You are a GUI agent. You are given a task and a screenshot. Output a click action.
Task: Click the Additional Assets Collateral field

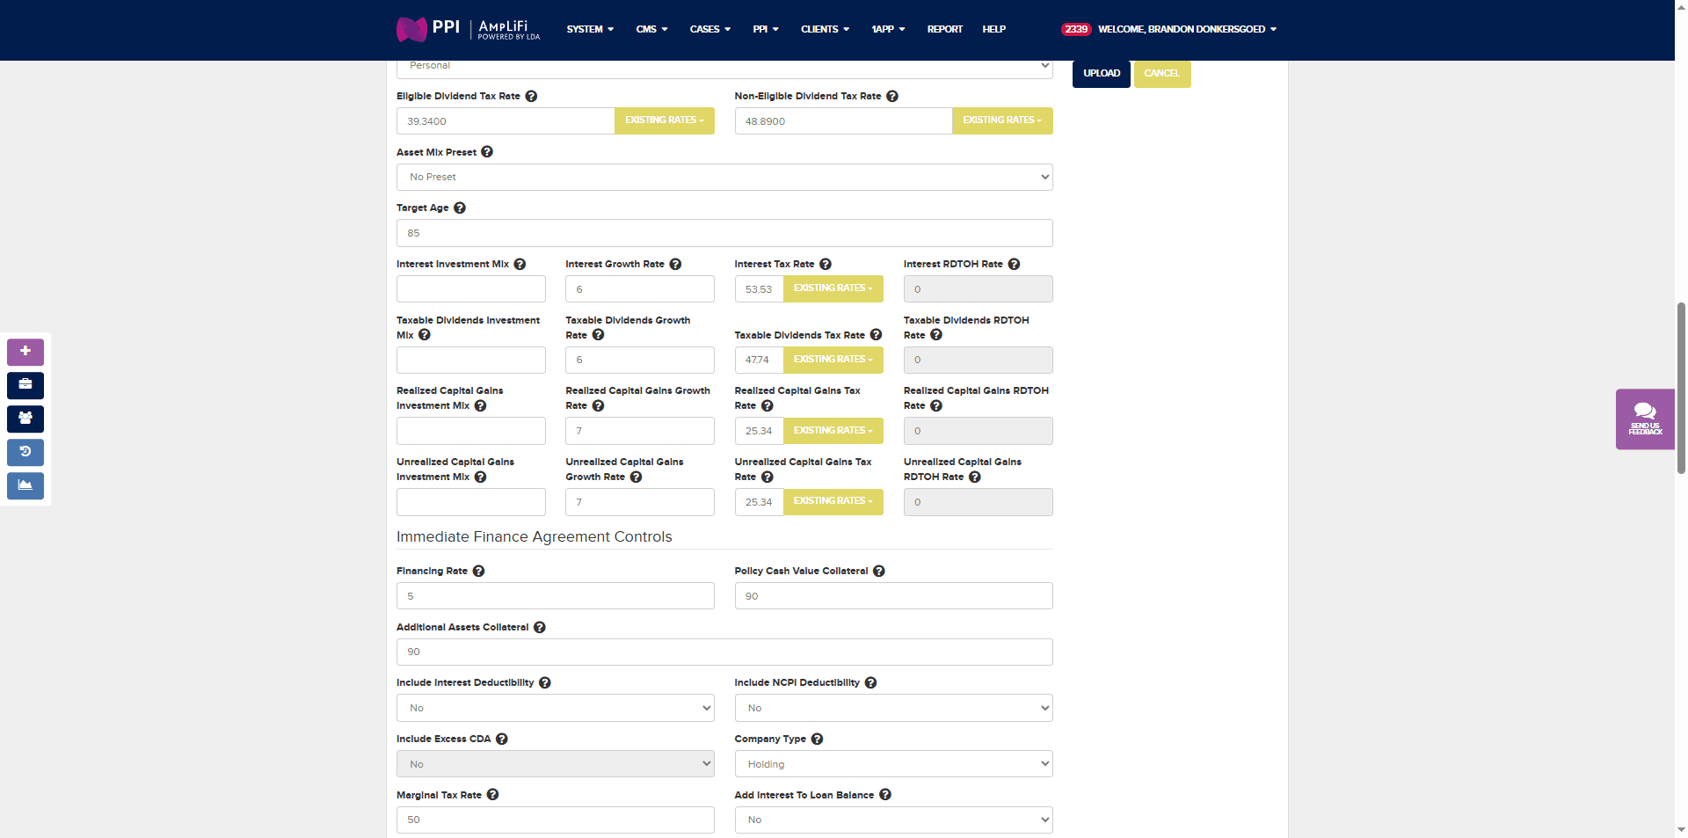[x=724, y=652]
